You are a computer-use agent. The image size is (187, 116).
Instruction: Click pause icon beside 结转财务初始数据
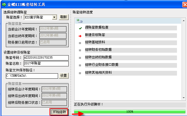click(x=80, y=50)
